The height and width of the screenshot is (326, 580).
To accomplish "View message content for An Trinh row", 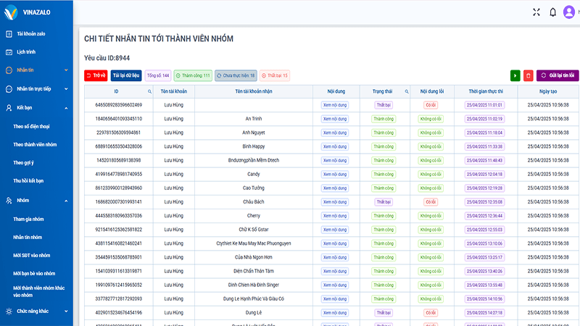I will 335,119.
